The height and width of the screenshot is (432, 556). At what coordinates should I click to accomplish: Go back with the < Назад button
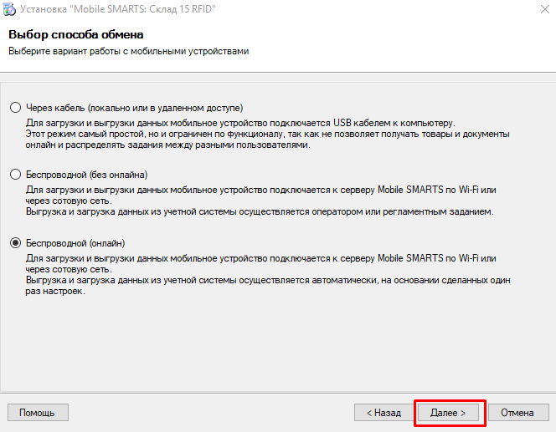(384, 413)
